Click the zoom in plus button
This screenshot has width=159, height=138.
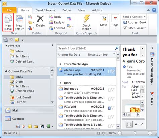click(x=150, y=133)
